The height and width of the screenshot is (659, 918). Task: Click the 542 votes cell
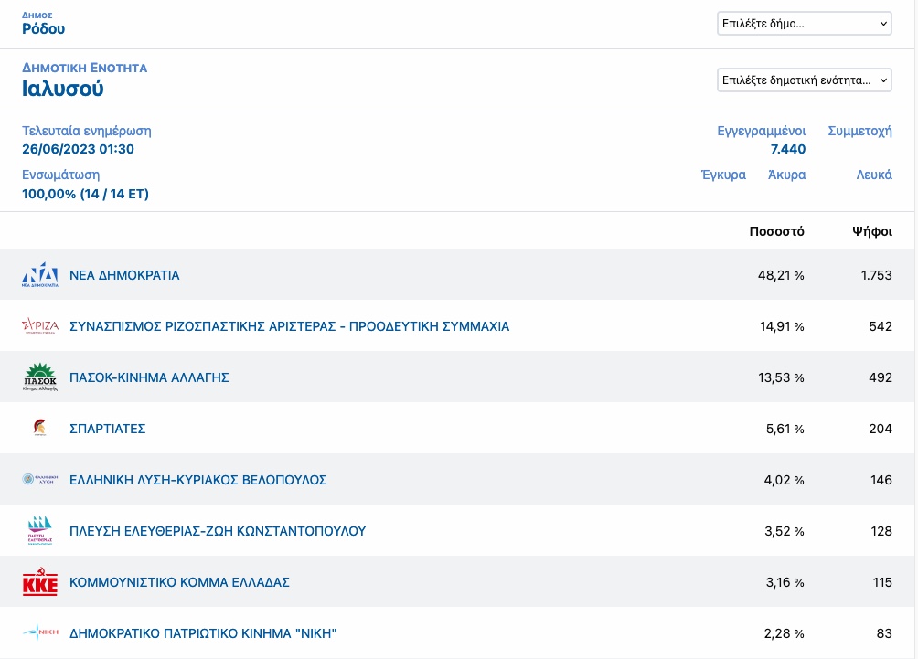881,326
